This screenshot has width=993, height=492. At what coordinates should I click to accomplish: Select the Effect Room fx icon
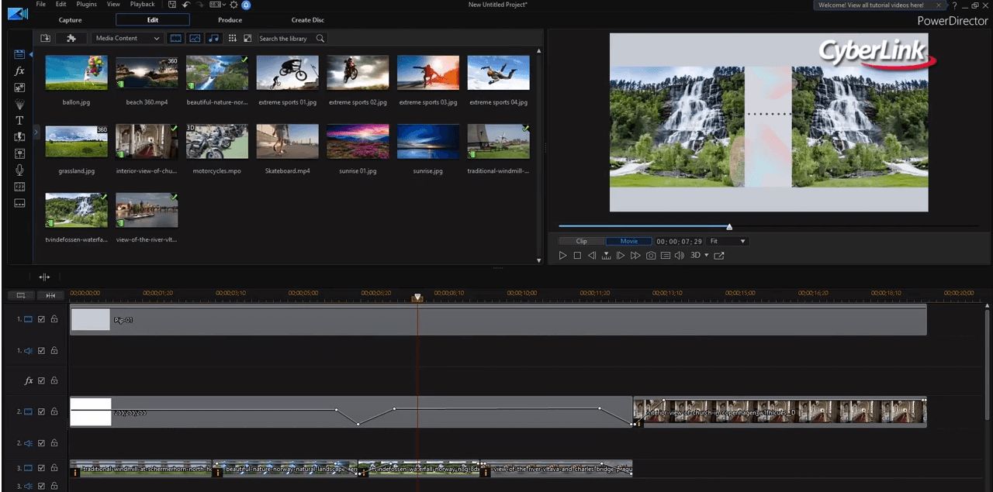[19, 71]
